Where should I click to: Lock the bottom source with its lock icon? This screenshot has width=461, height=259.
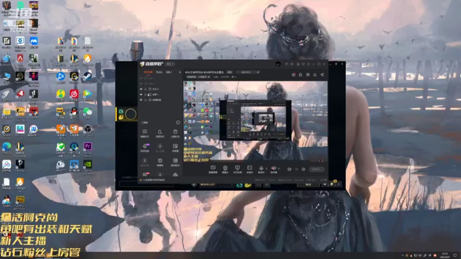coord(145,100)
